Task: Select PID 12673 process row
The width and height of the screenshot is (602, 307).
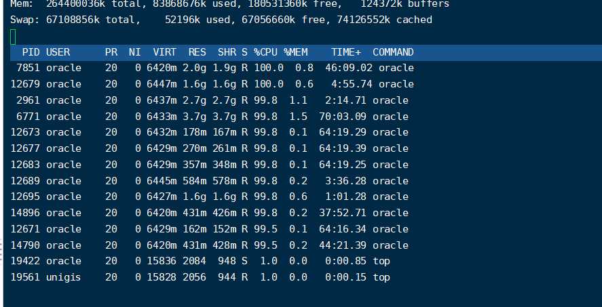Action: (209, 132)
